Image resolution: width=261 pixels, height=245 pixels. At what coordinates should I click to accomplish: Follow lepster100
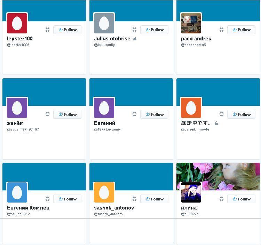(x=68, y=30)
